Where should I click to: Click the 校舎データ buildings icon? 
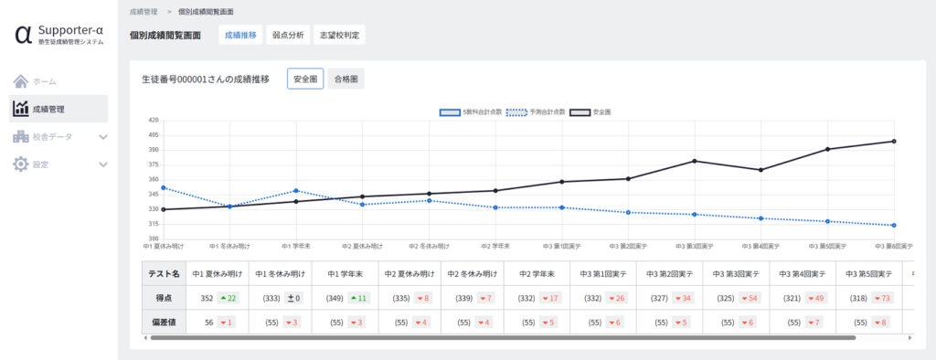pyautogui.click(x=21, y=137)
